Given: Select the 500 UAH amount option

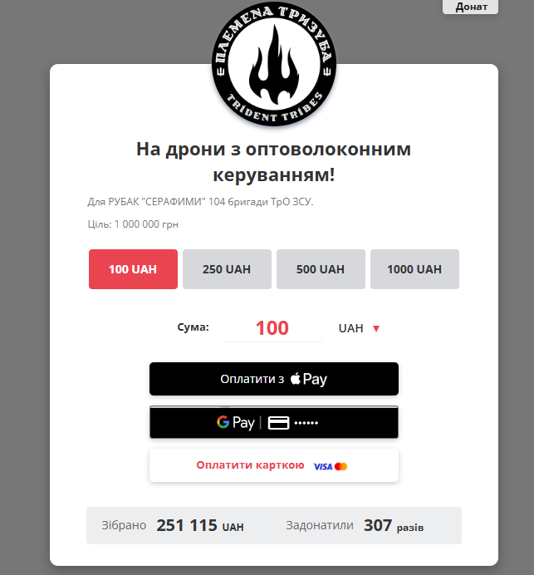Looking at the screenshot, I should 321,269.
